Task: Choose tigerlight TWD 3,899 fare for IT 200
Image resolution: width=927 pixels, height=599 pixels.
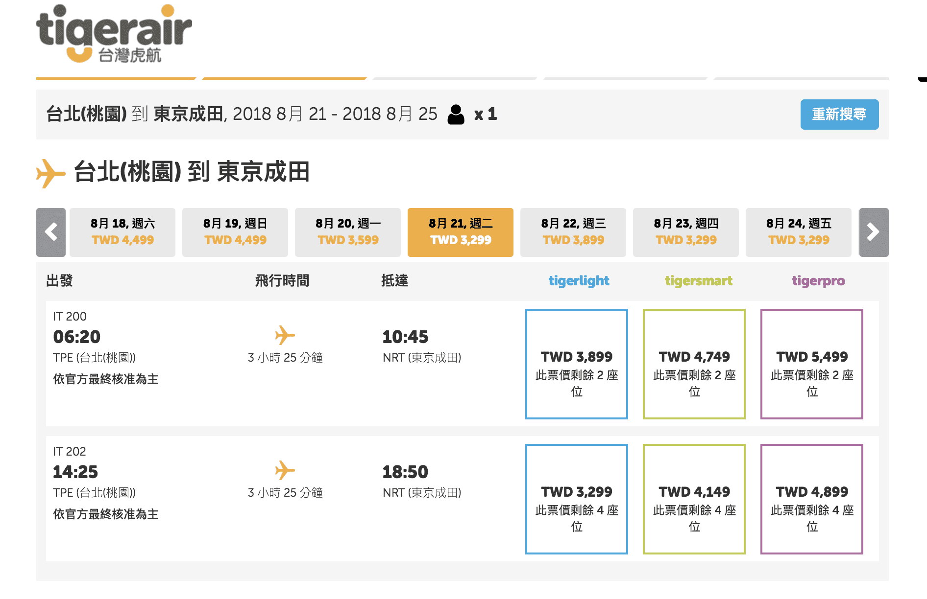Action: (577, 364)
